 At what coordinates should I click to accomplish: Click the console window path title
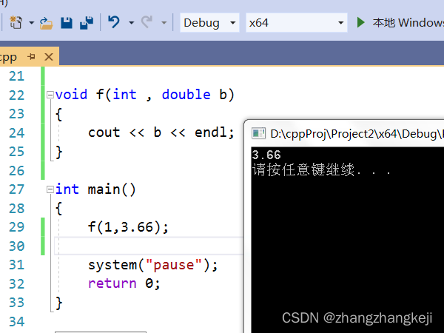(357, 134)
